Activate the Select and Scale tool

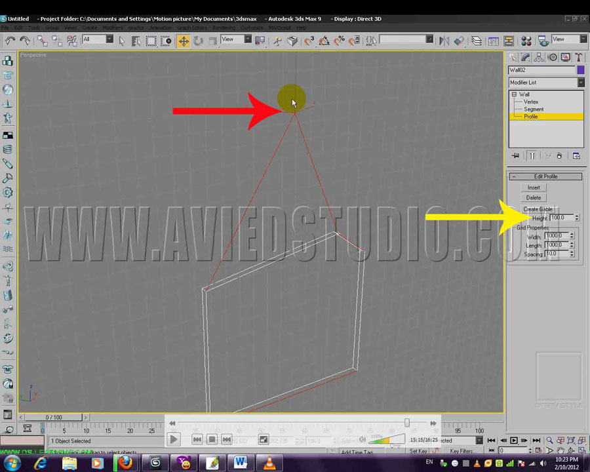coord(212,41)
